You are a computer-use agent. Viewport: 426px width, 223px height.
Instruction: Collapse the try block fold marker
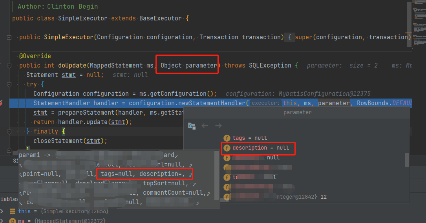9,84
